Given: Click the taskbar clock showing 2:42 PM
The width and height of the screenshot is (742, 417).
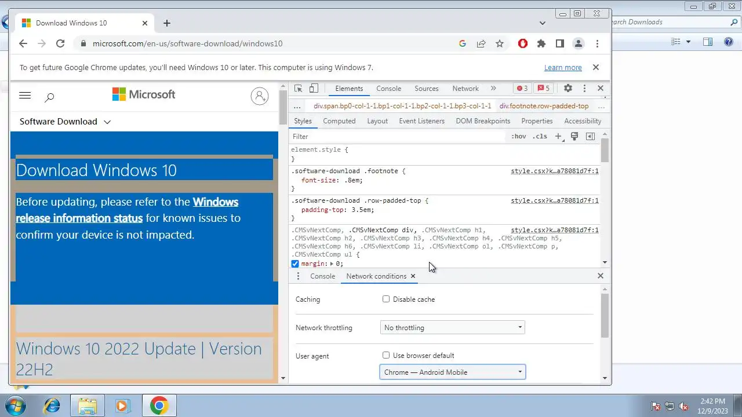Looking at the screenshot, I should (x=712, y=405).
